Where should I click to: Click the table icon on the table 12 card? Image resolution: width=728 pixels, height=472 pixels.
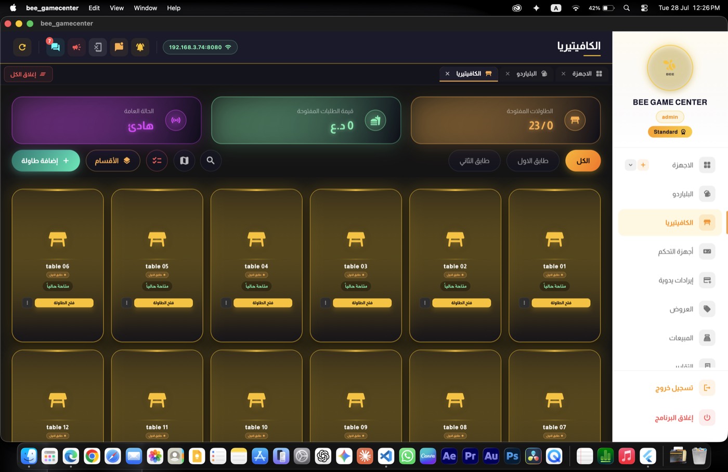click(x=58, y=400)
